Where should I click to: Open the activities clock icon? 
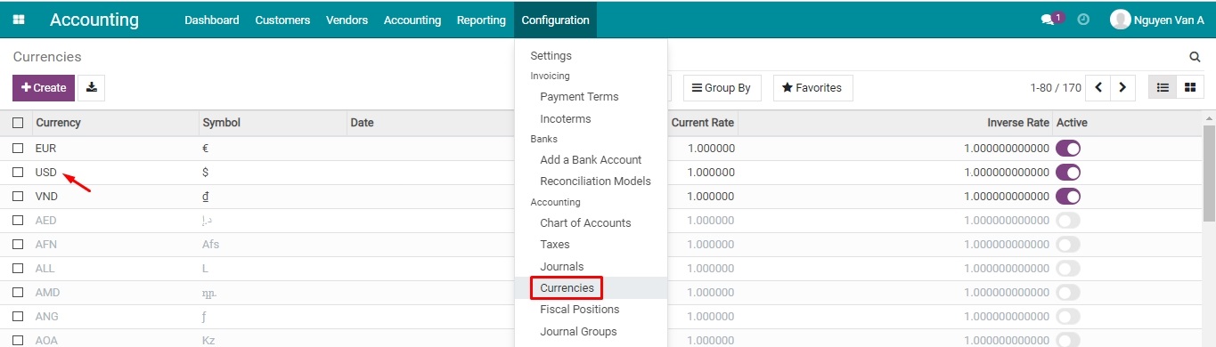coord(1083,20)
